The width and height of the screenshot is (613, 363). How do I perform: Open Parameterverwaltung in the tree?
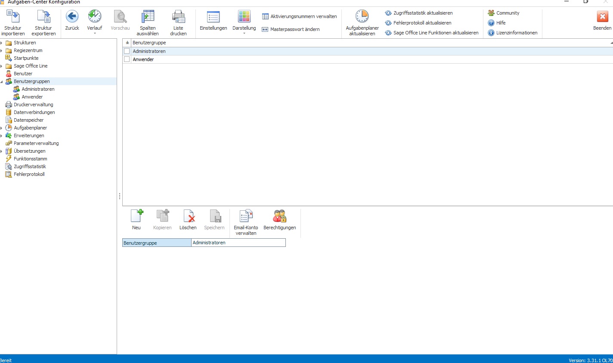pyautogui.click(x=36, y=143)
